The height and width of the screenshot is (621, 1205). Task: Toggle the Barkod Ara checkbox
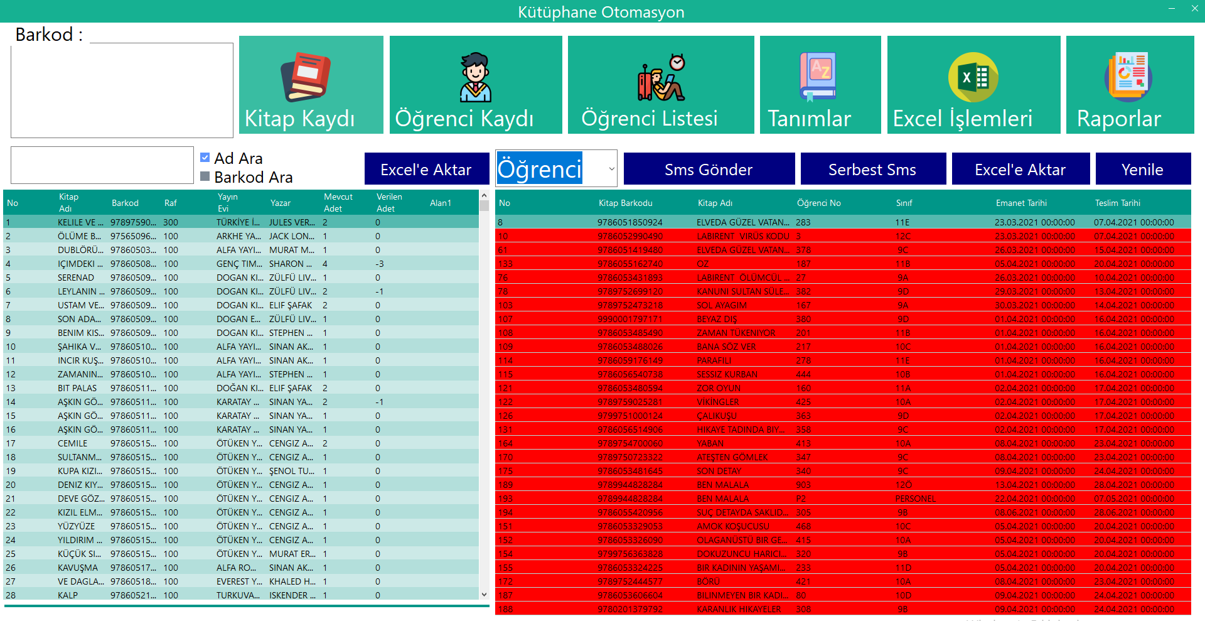(x=205, y=176)
